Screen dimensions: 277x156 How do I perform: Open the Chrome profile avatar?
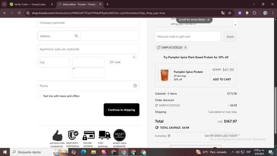click(x=265, y=13)
